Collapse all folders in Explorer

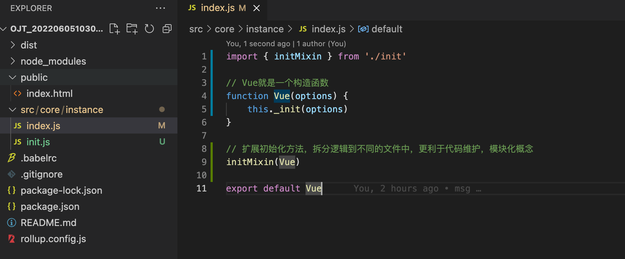pos(167,29)
